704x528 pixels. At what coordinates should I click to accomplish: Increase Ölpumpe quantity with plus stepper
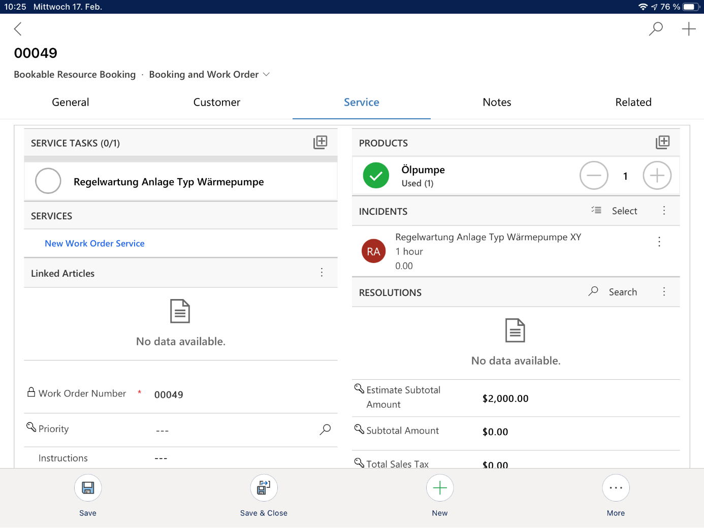[x=657, y=175]
